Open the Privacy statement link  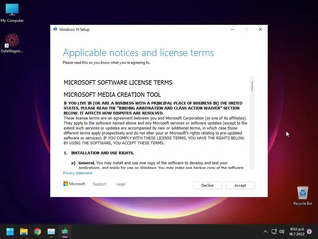77,173
